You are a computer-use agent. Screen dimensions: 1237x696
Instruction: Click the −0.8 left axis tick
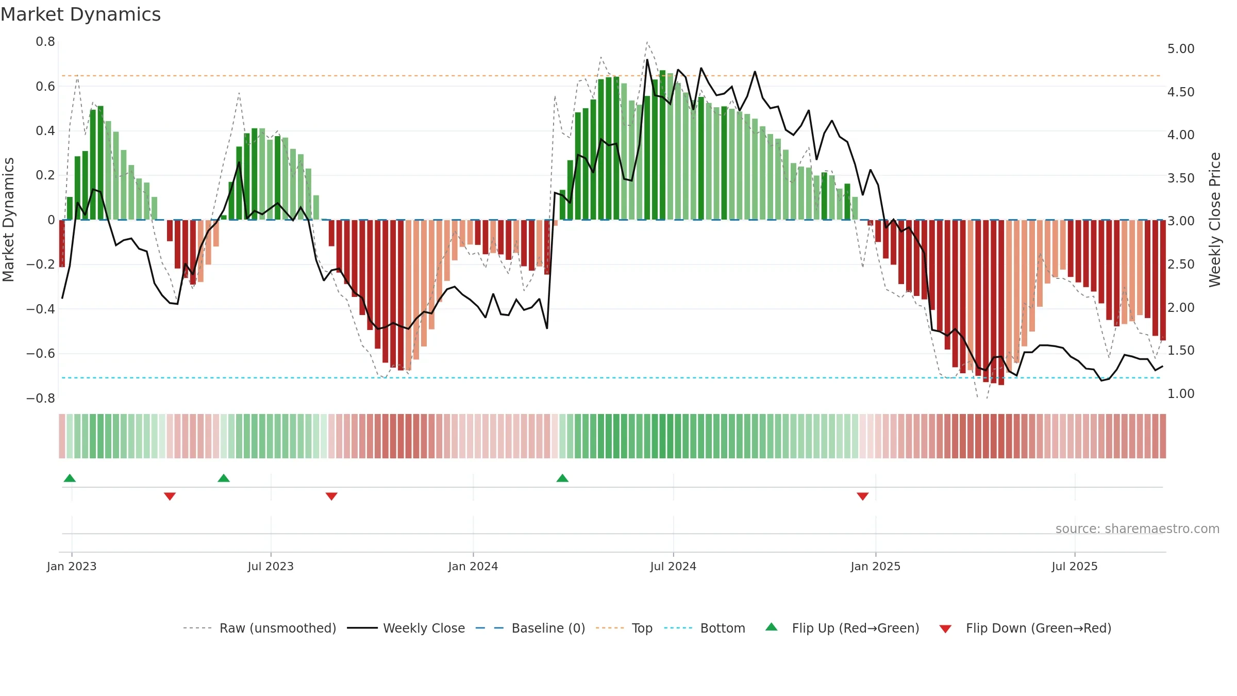[41, 399]
